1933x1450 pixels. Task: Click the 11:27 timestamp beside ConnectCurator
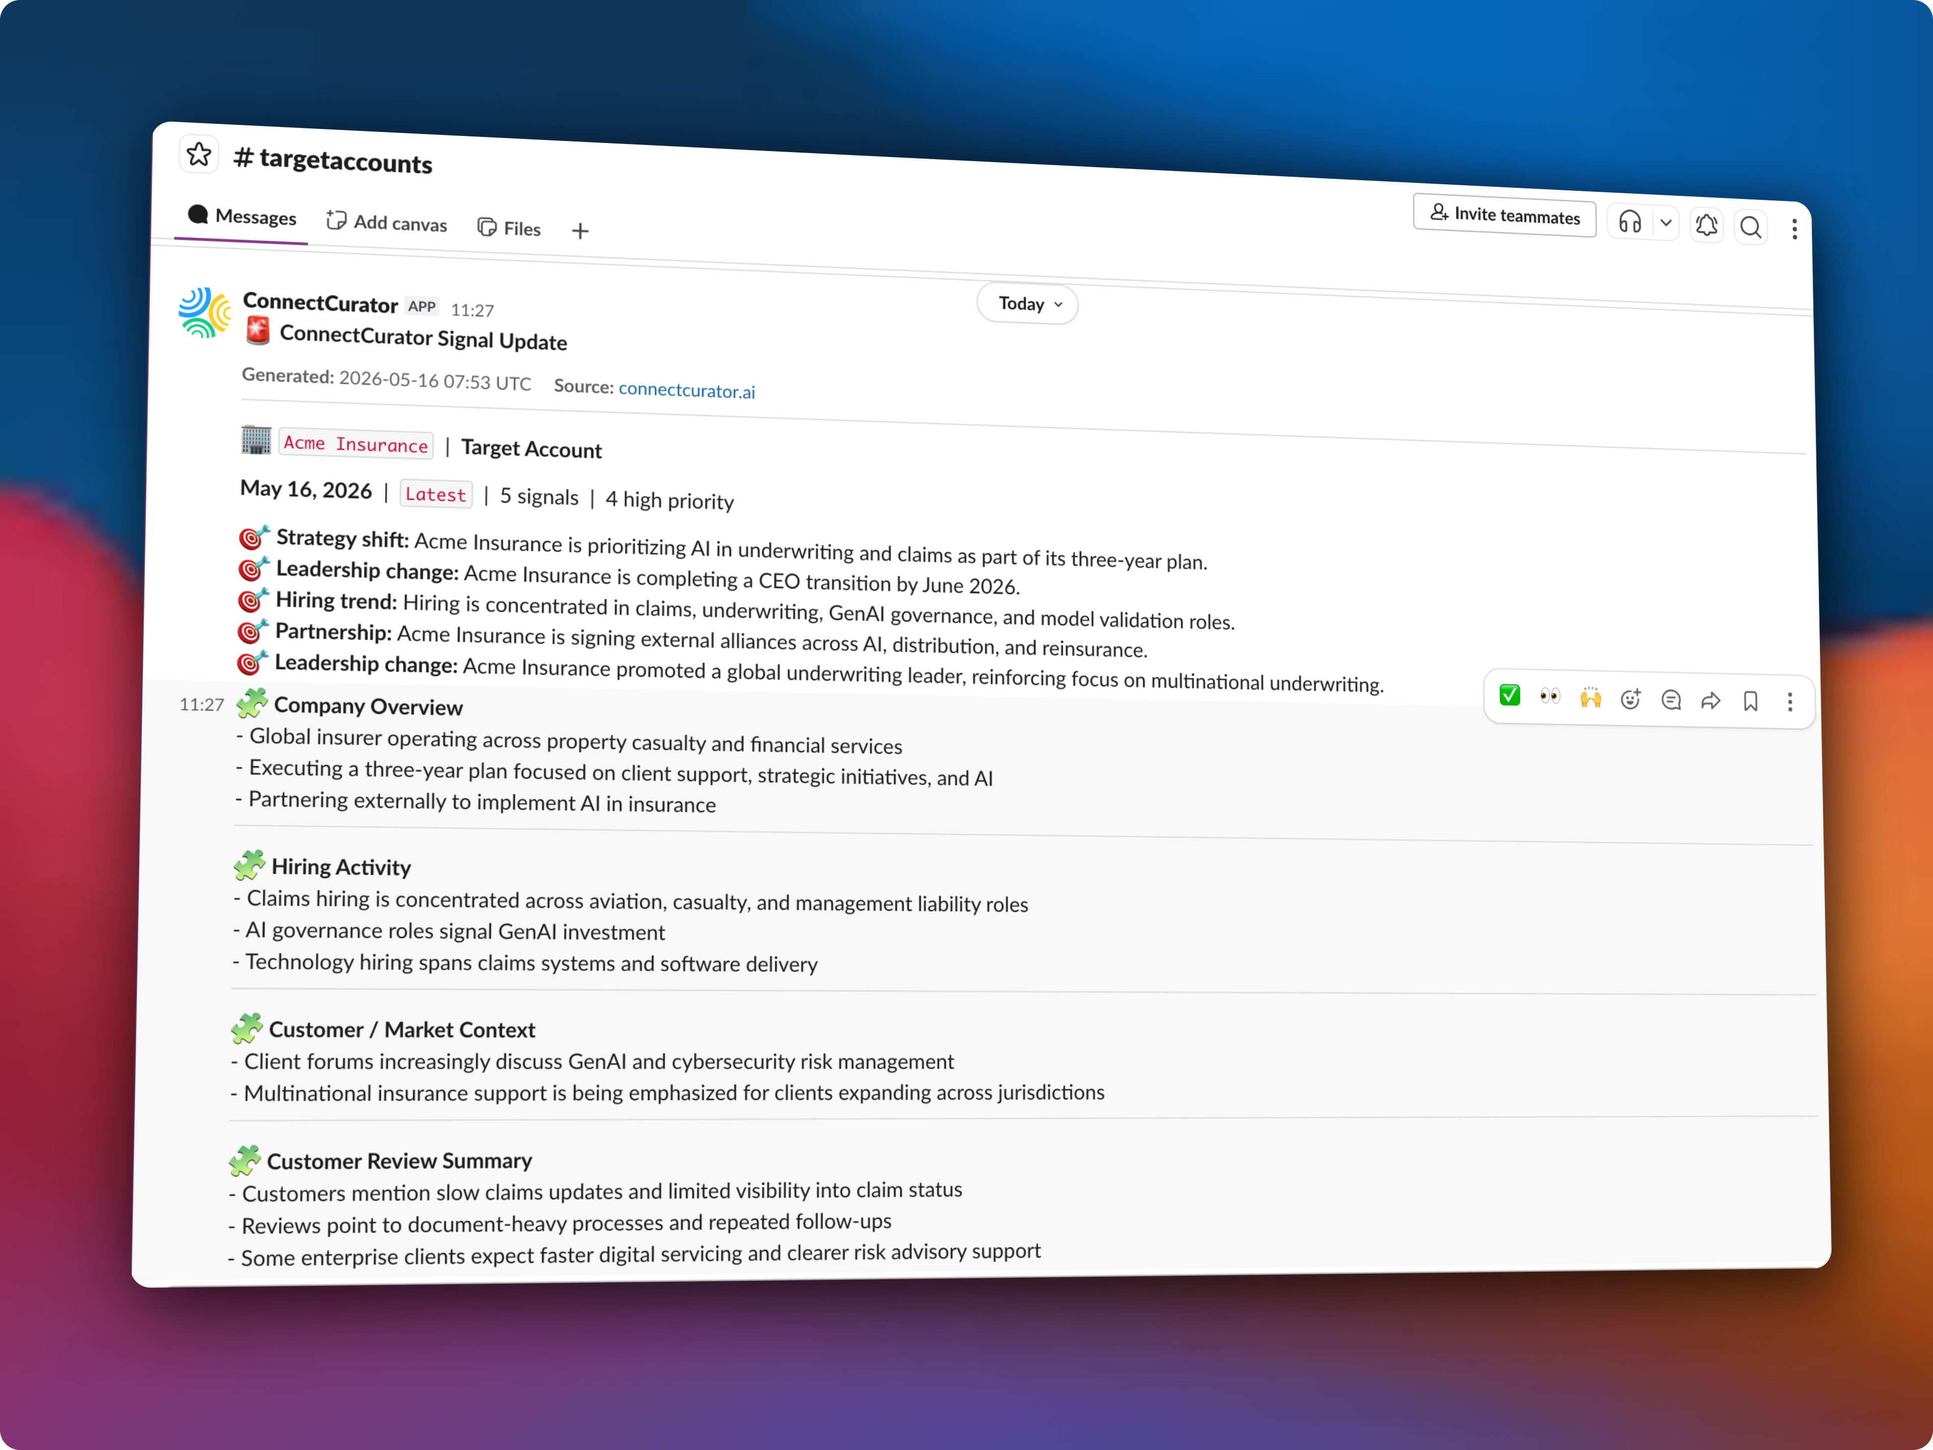473,310
